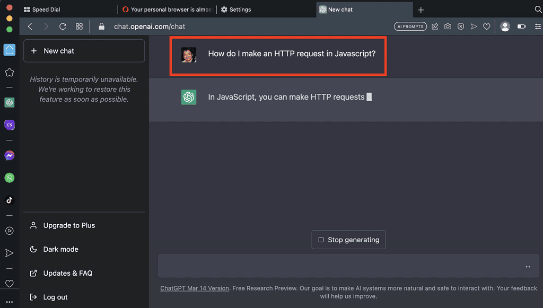
Task: Open the sidebar player icon
Action: tap(10, 231)
